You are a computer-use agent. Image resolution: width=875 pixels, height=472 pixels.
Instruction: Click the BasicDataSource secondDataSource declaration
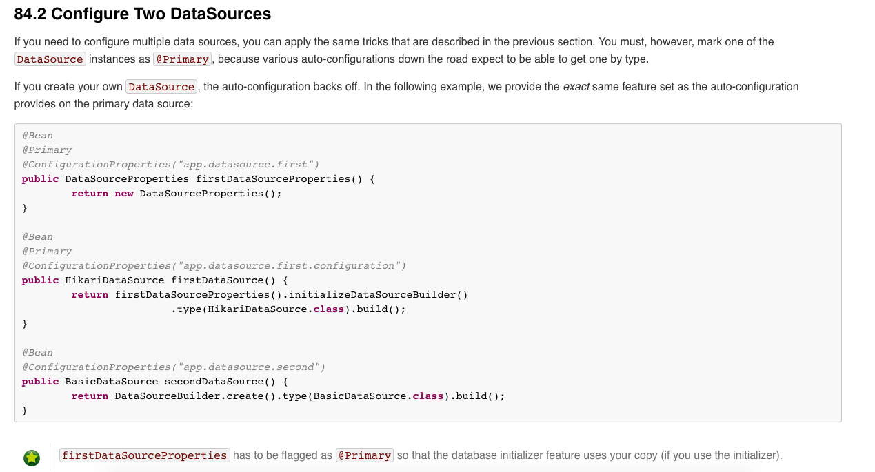[x=154, y=382]
